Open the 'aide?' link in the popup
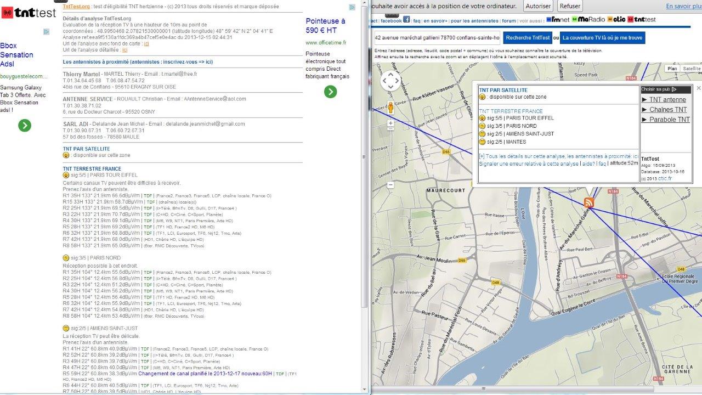Image resolution: width=702 pixels, height=395 pixels. point(588,163)
